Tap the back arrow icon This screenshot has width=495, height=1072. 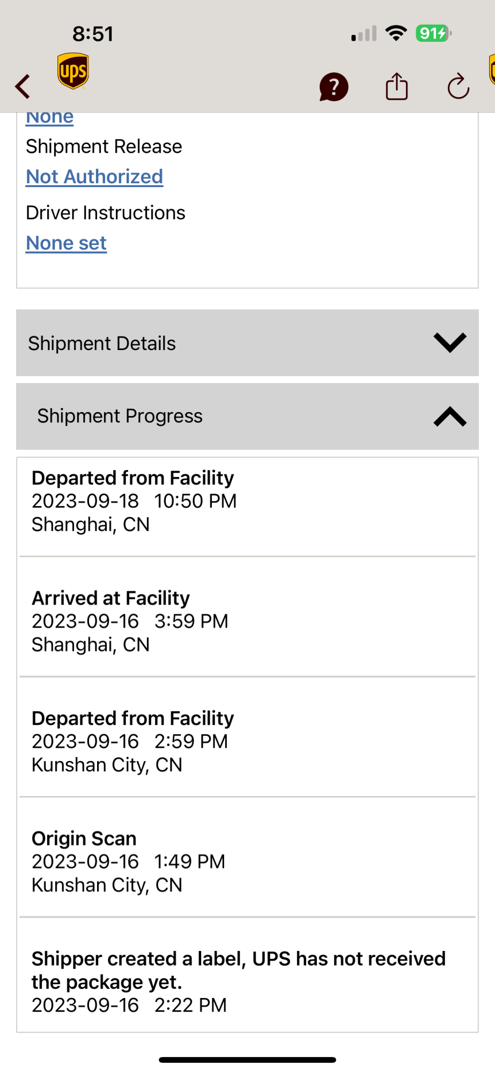coord(23,86)
